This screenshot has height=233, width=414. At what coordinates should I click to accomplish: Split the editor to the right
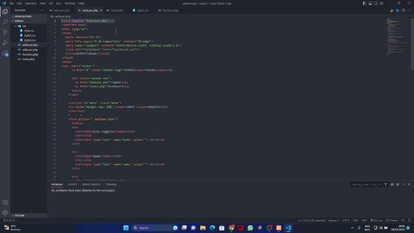tap(404, 10)
